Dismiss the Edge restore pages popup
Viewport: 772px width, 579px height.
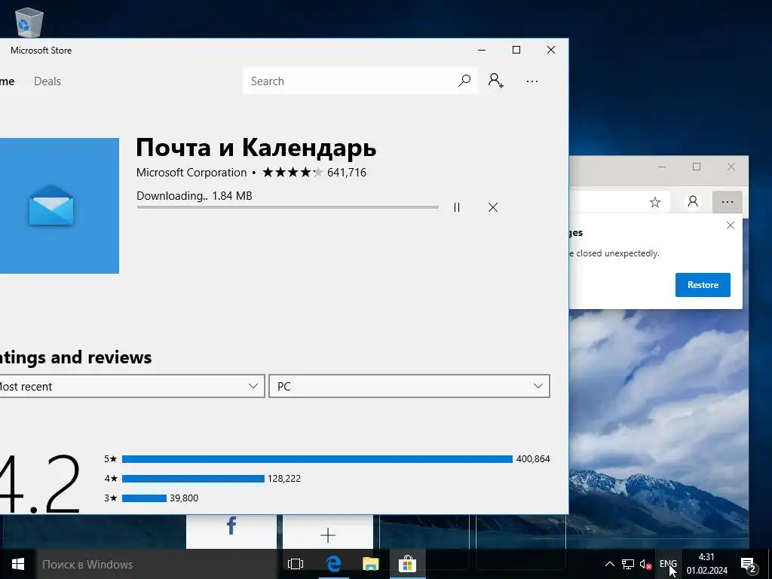[x=730, y=225]
